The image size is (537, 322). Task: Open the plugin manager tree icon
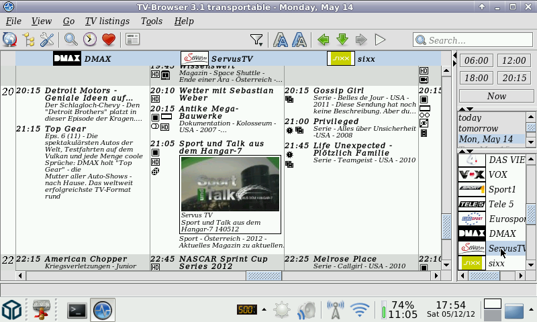[x=28, y=40]
